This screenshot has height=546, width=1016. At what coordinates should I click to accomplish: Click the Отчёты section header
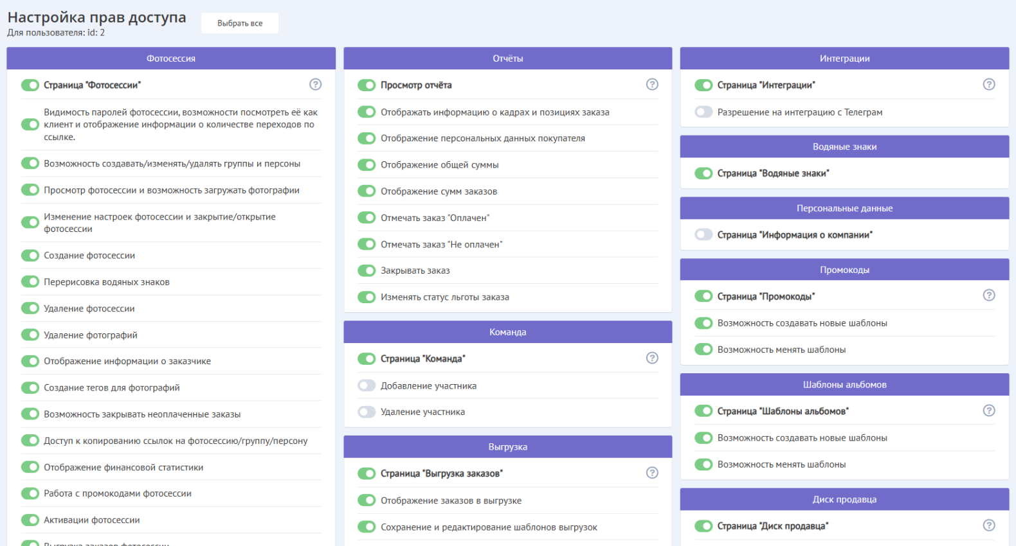[507, 58]
